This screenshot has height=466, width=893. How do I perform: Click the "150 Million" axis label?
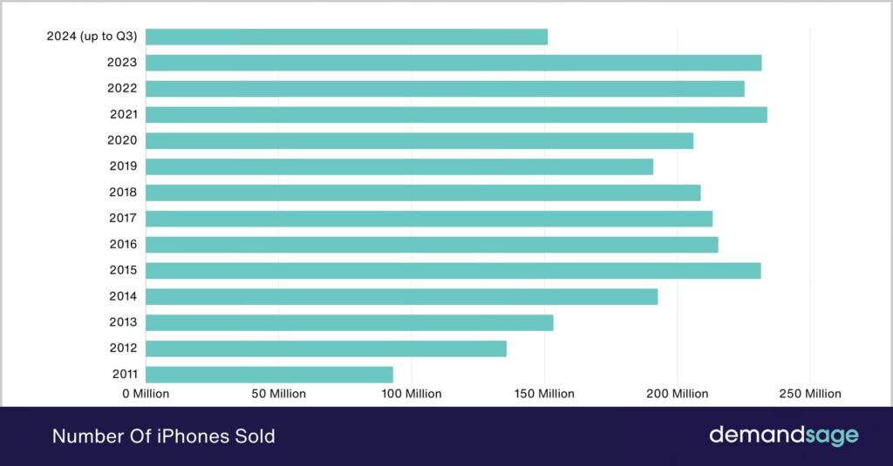point(544,394)
